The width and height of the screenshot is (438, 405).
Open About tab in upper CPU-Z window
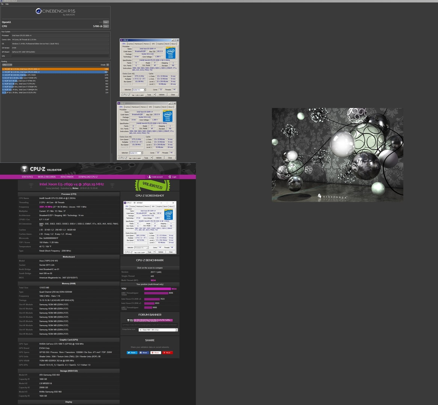pos(173,44)
